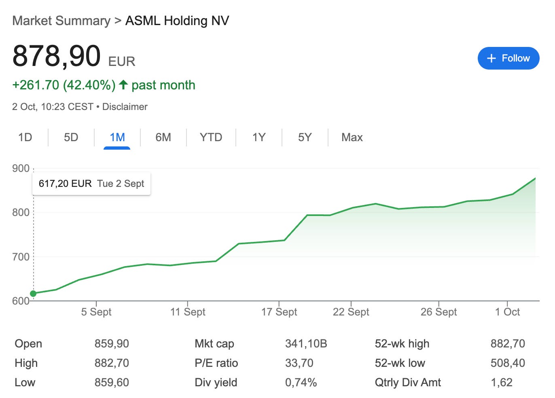The image size is (555, 398).
Task: Open the Market Summary breadcrumb link
Action: coord(61,21)
